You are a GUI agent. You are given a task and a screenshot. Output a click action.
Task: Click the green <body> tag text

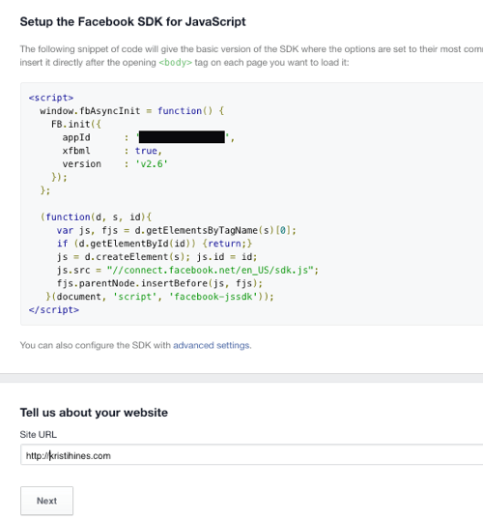(x=176, y=63)
